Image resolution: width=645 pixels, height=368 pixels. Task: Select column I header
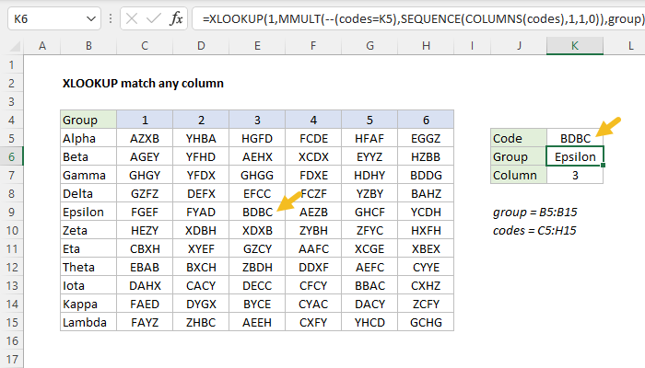pyautogui.click(x=472, y=46)
